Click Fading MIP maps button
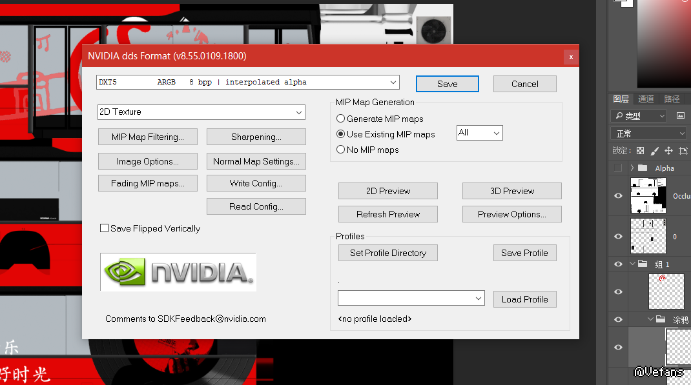691x385 pixels. point(148,184)
